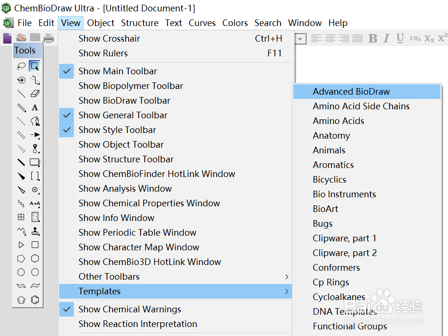Screen dimensions: 448x336
Task: Pick the Atom-to-Atom mapping tool
Action: (x=35, y=203)
